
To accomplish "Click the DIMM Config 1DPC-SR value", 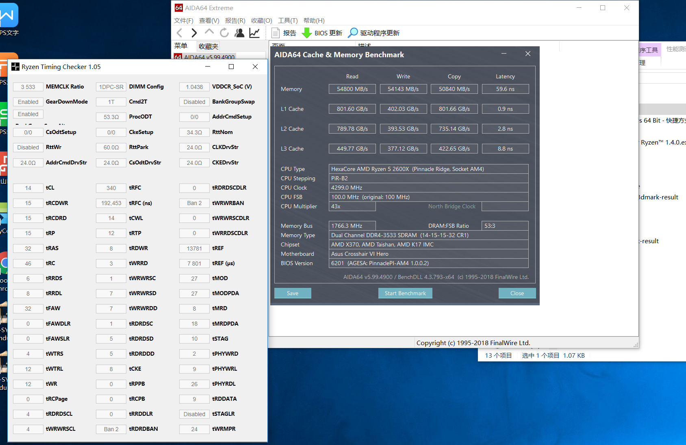I will pyautogui.click(x=111, y=87).
